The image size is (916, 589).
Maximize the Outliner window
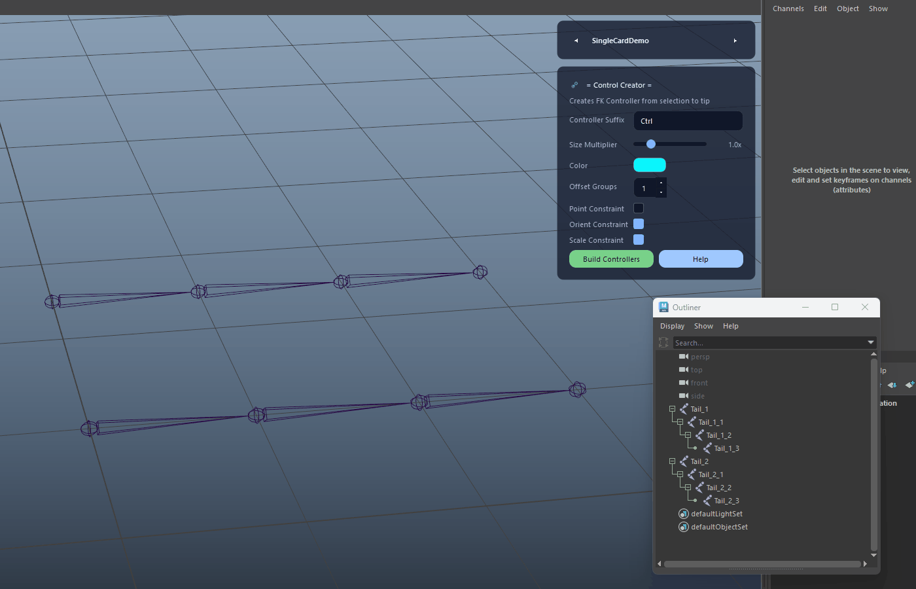coord(835,307)
